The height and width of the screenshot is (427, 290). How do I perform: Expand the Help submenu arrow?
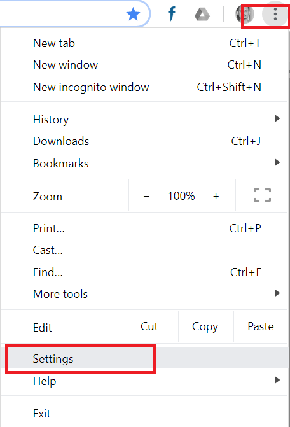coord(277,380)
